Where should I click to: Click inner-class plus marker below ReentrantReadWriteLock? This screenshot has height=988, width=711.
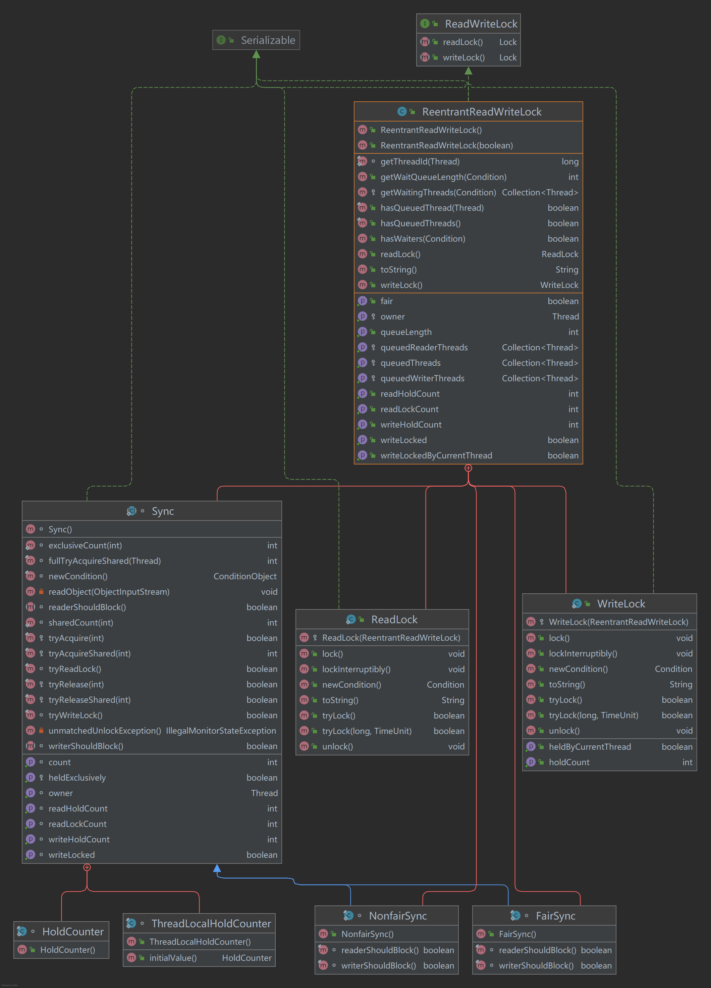tap(468, 468)
